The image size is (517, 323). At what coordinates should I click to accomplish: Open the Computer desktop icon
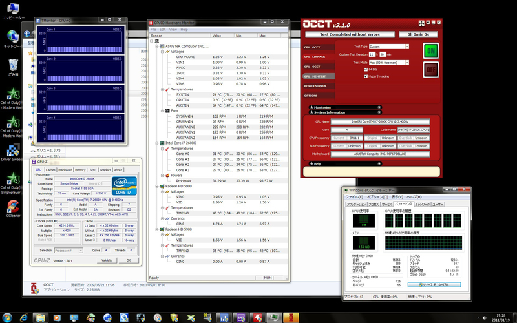[x=13, y=11]
